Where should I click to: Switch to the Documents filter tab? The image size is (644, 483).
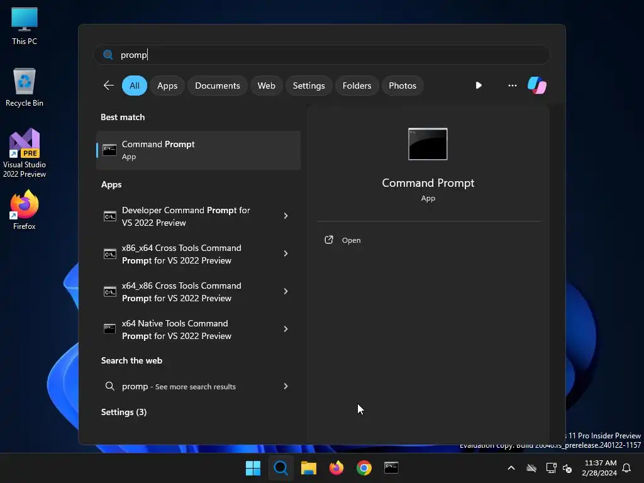(217, 86)
